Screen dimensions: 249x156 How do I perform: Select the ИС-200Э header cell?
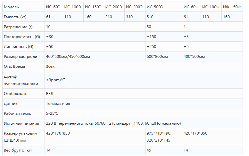pyautogui.click(x=113, y=7)
